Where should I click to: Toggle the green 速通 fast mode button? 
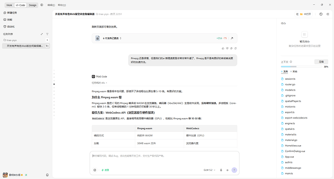click(x=105, y=170)
